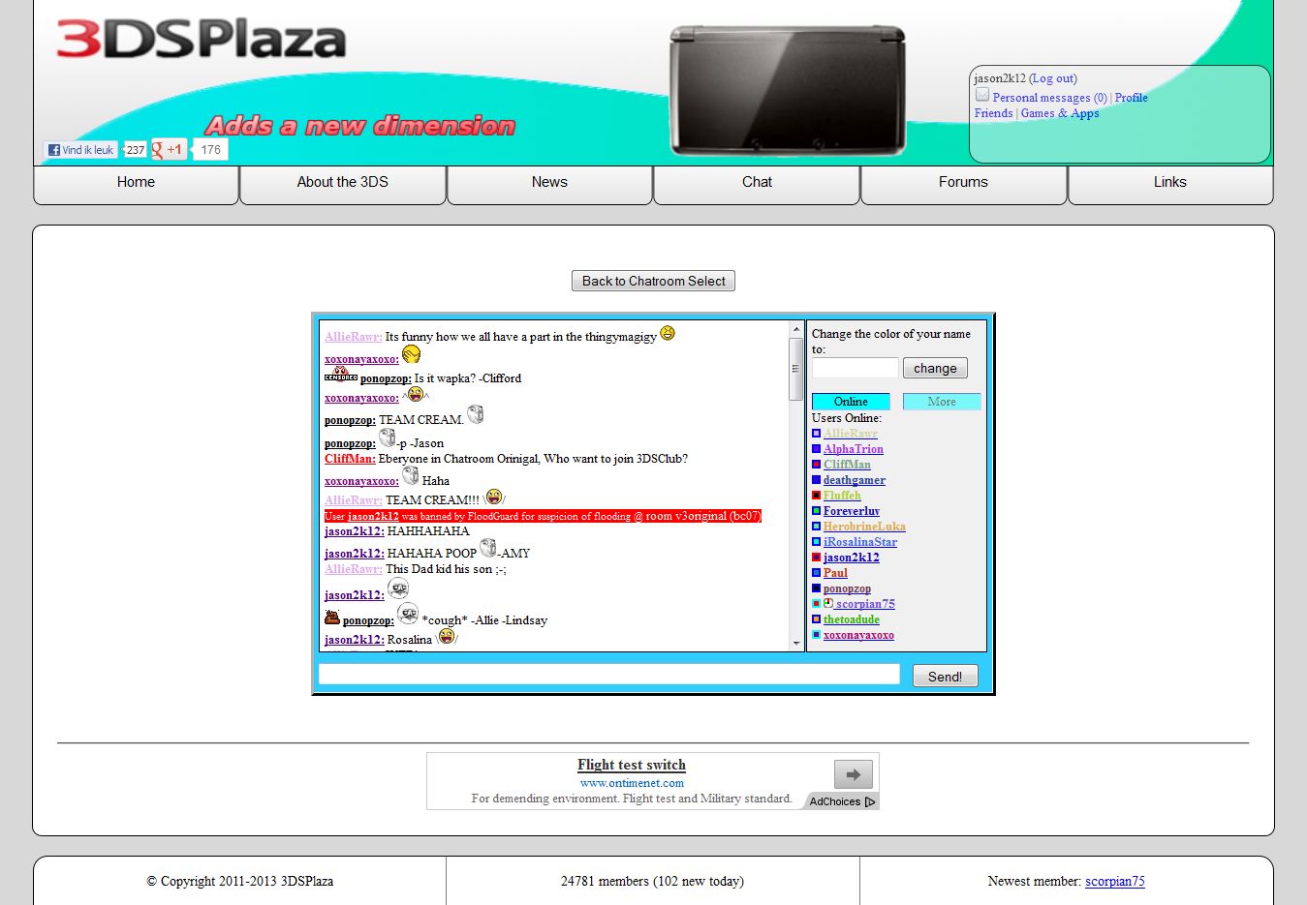Click the emoticon in the 'HAHAHA POOP' message

pyautogui.click(x=487, y=548)
